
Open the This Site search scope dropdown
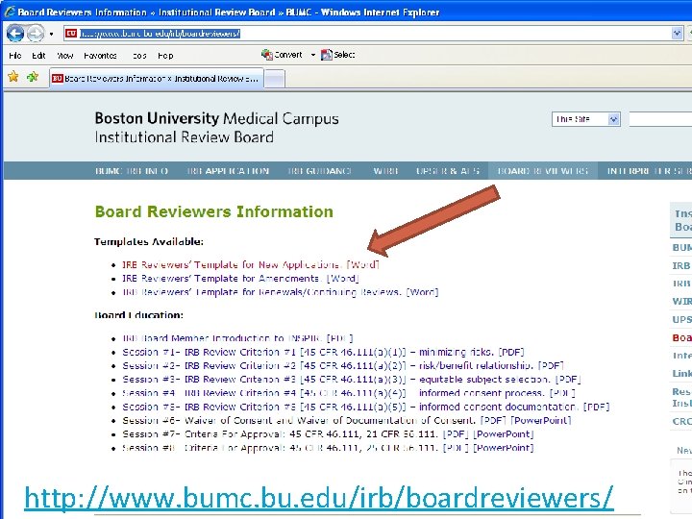586,119
